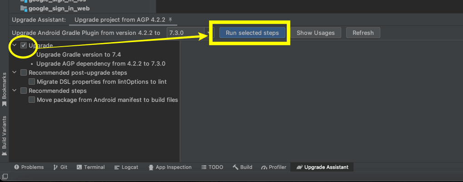Open App Inspection icon
463x182 pixels.
151,168
